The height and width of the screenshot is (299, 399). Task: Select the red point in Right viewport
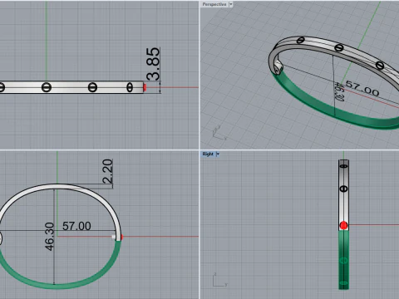(343, 225)
